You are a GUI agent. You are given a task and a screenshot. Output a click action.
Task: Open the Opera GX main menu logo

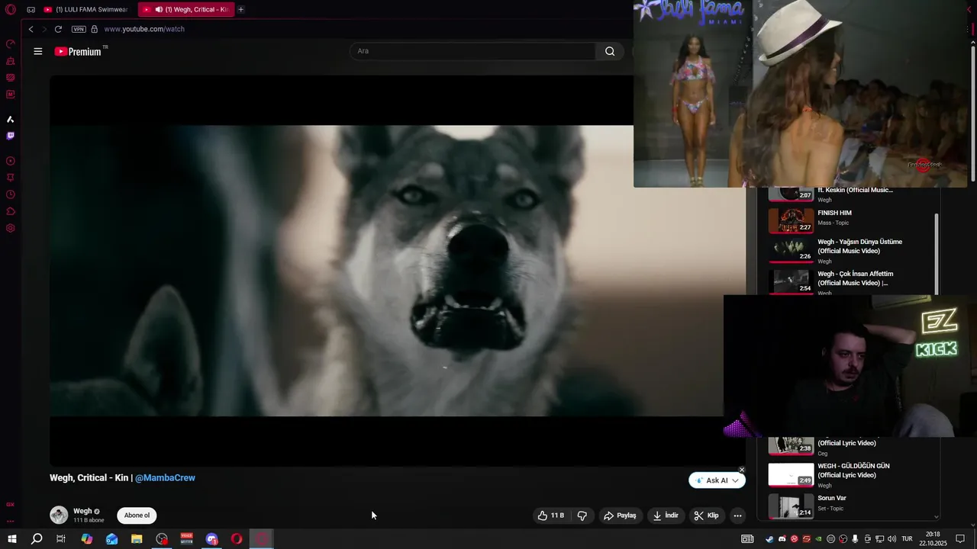[x=11, y=9]
